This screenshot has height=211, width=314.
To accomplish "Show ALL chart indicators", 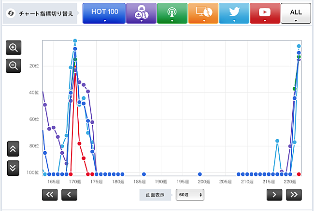I will coord(295,13).
